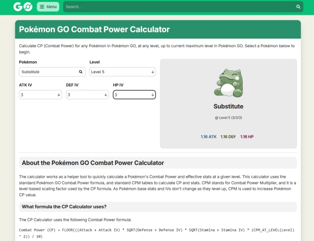Click 'About the Pokémon GO Combat Power Calculator' heading

click(93, 163)
